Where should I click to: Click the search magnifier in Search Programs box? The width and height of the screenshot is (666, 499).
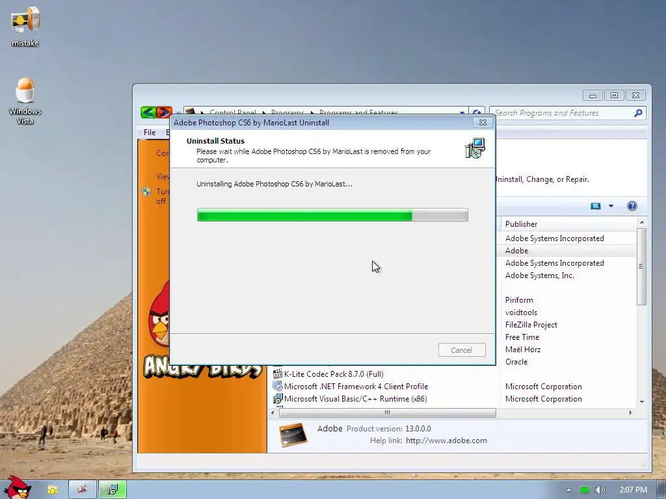pos(638,113)
